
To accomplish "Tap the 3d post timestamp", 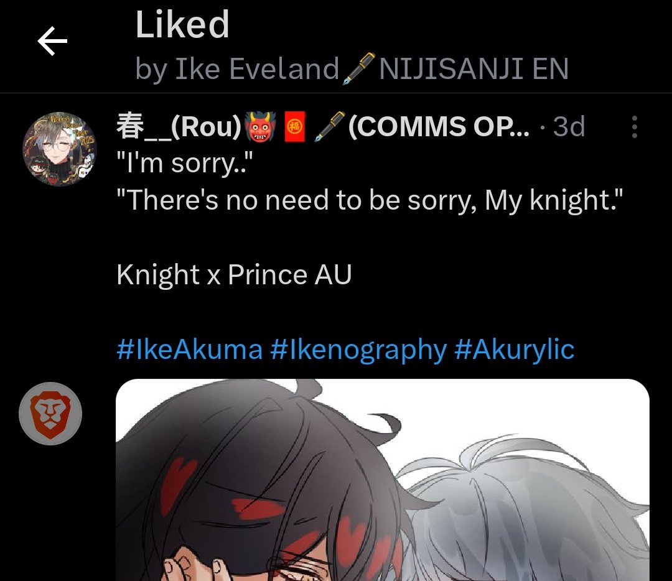I will coord(569,127).
